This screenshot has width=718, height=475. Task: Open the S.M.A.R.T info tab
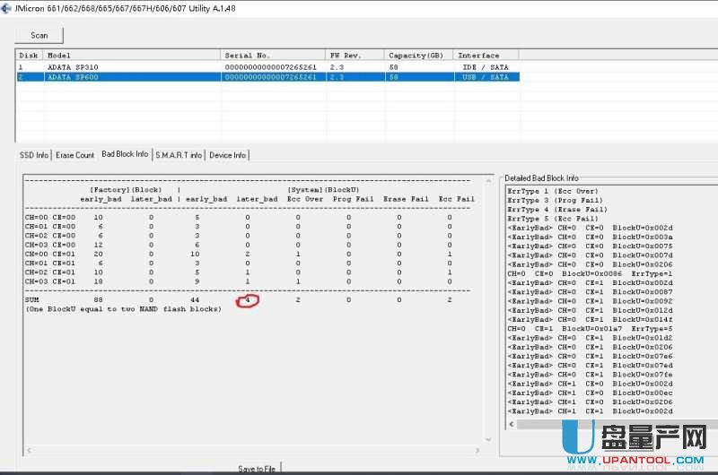pos(179,155)
